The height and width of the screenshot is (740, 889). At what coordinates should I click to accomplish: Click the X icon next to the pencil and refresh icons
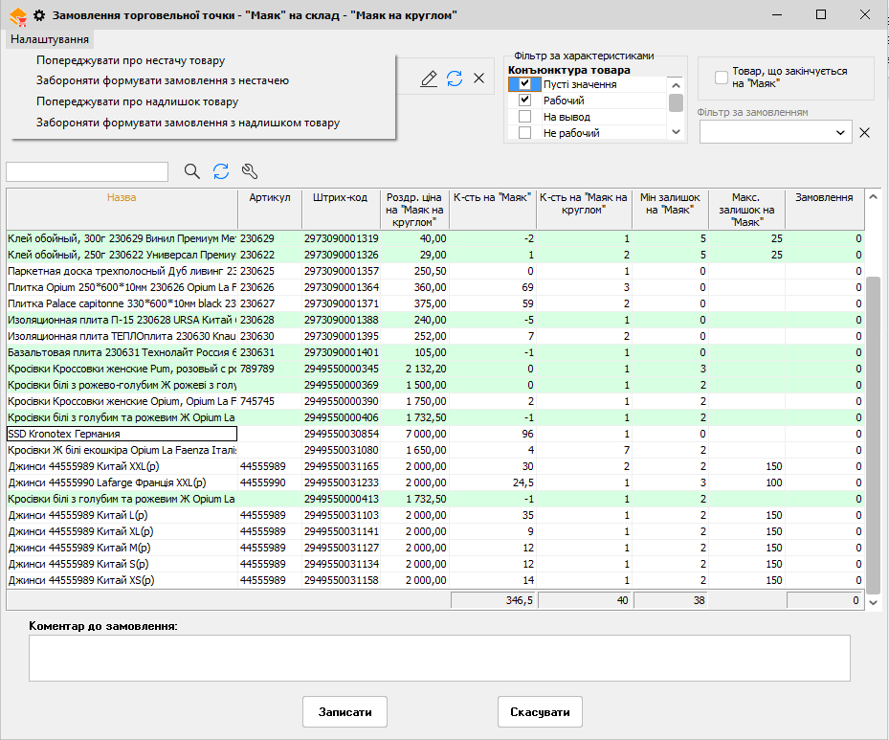tap(479, 78)
